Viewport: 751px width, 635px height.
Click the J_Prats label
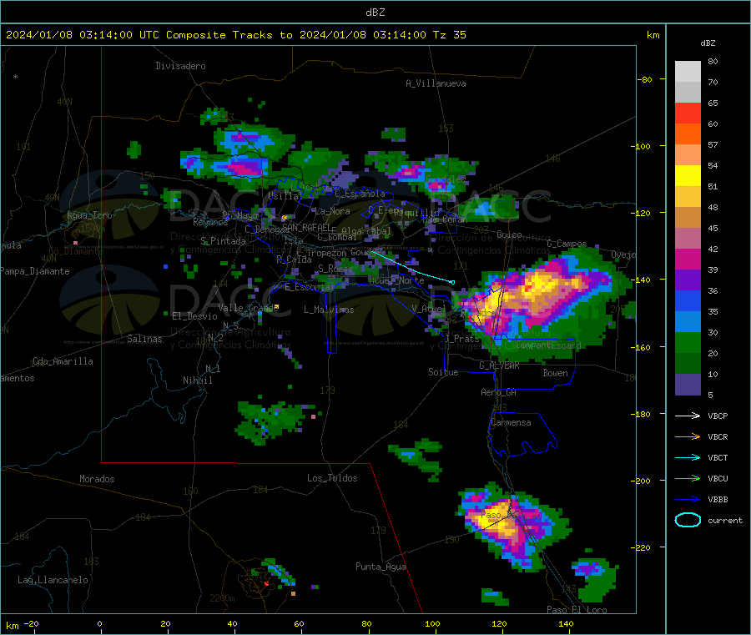point(461,338)
